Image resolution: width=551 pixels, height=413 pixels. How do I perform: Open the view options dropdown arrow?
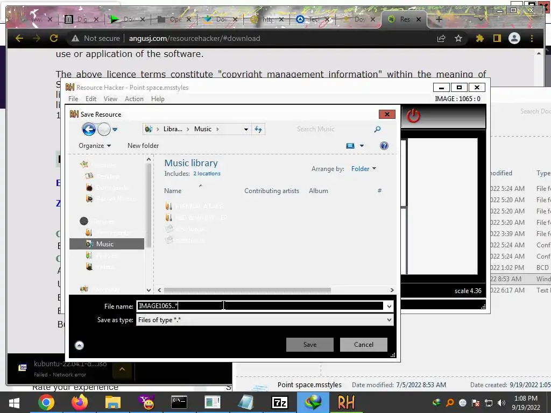pyautogui.click(x=362, y=146)
